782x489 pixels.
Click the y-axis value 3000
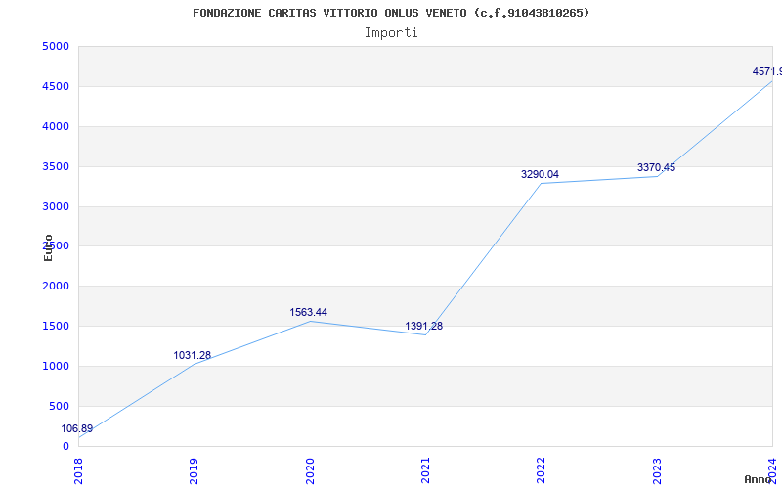(x=56, y=206)
